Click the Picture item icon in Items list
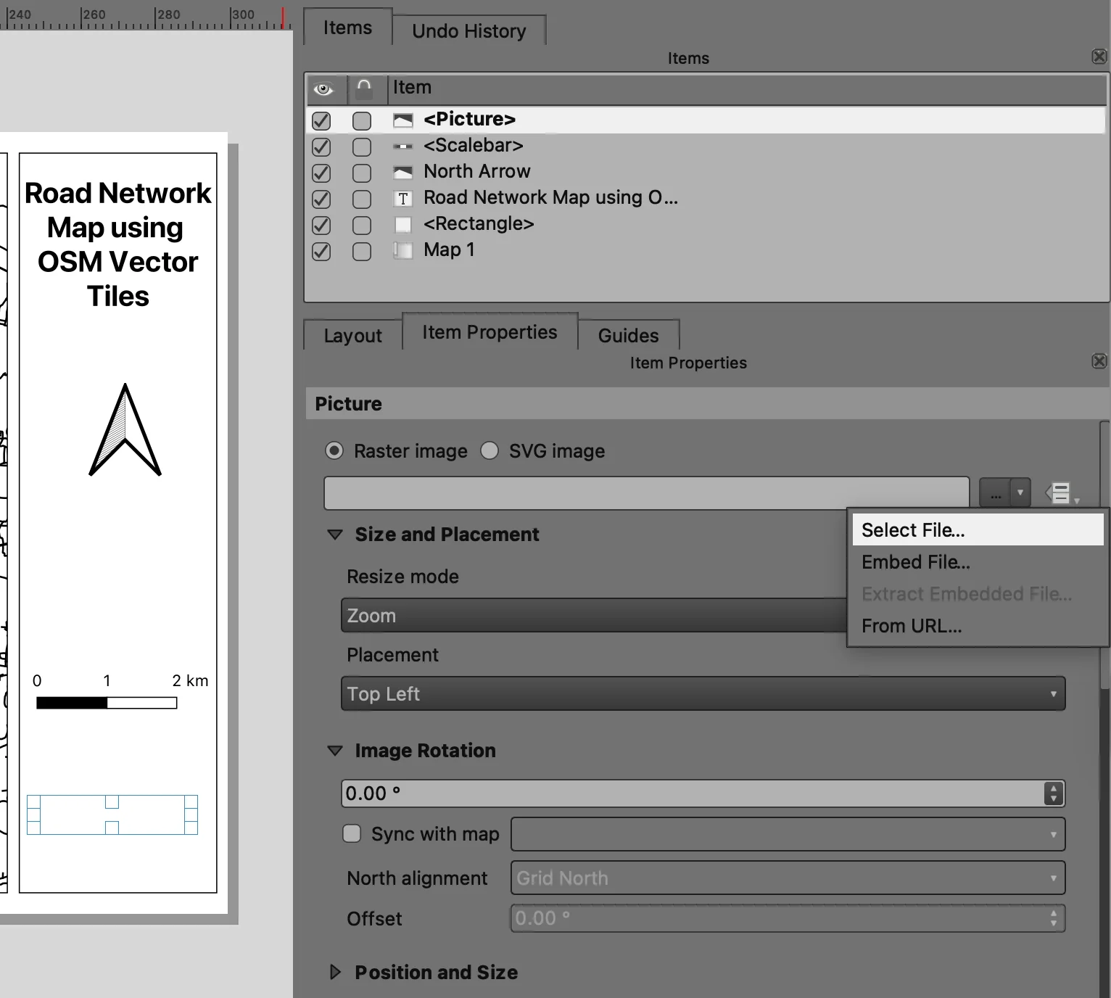 pos(404,119)
